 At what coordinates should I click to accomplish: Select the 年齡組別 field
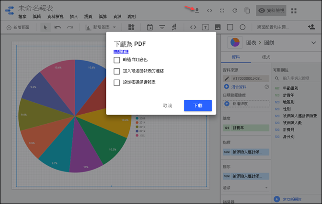pos(290,88)
